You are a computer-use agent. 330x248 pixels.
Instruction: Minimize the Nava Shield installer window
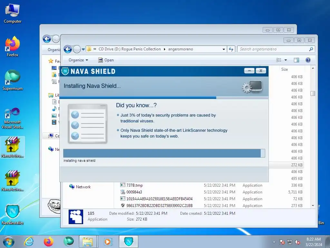click(x=249, y=71)
